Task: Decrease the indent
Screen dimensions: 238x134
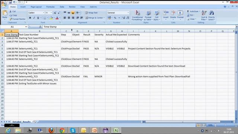Action: click(x=78, y=18)
